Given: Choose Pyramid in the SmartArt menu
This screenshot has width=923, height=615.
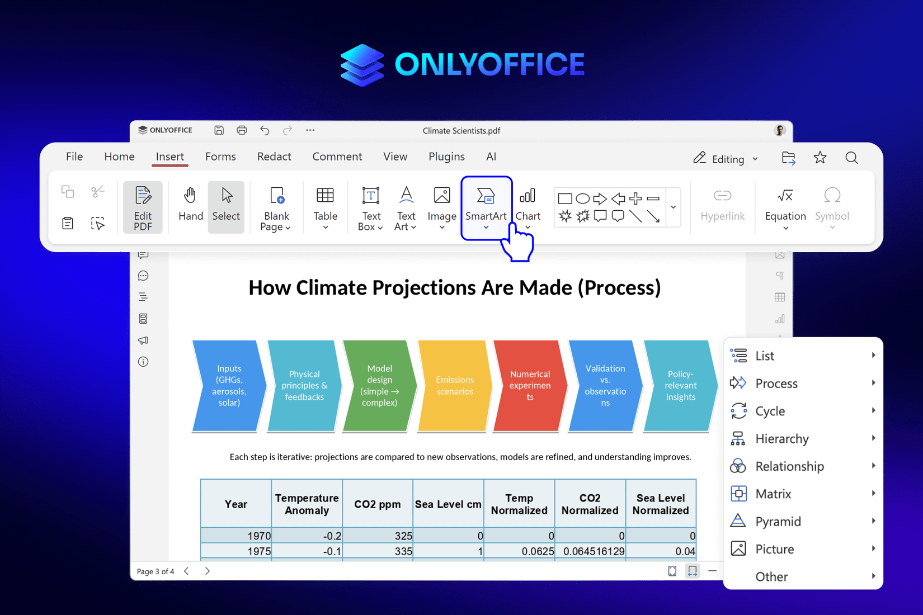Looking at the screenshot, I should pos(803,522).
